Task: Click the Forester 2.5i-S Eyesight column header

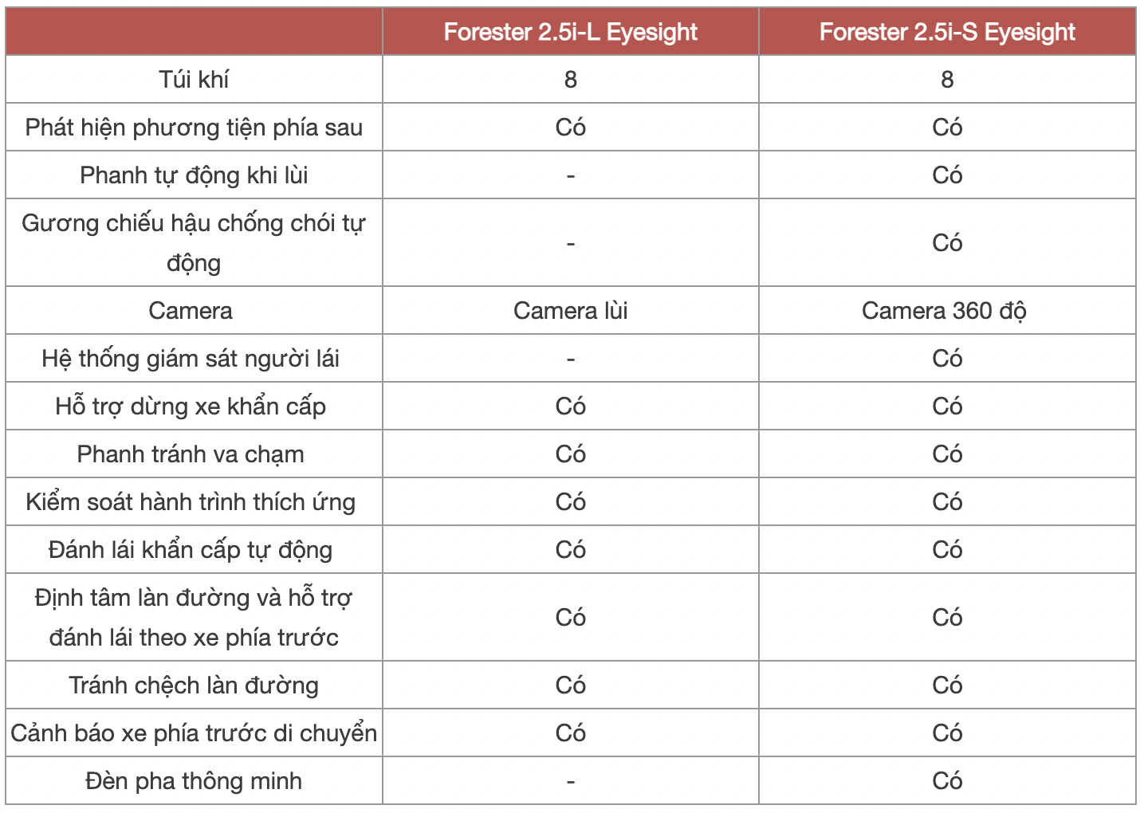Action: tap(947, 32)
